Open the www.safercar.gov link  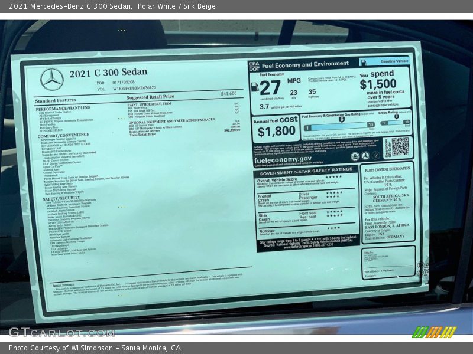coord(296,247)
